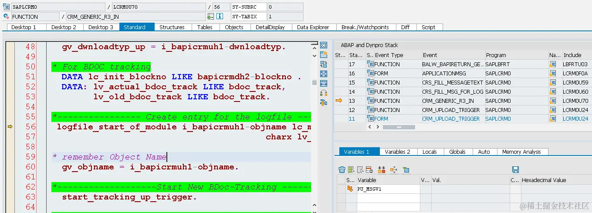Click the Event Type column header

398,55
